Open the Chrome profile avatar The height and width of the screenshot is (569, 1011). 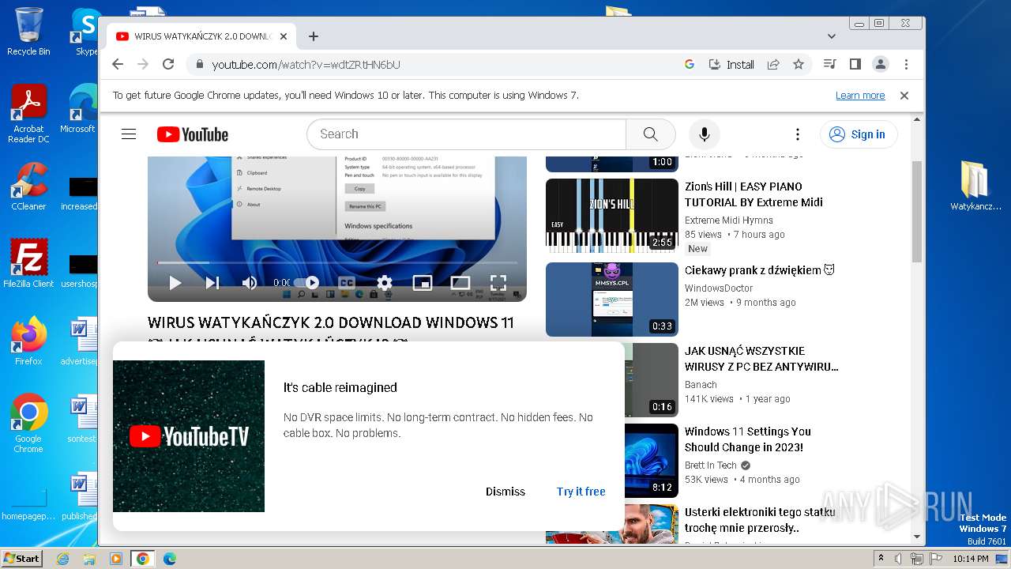coord(880,65)
